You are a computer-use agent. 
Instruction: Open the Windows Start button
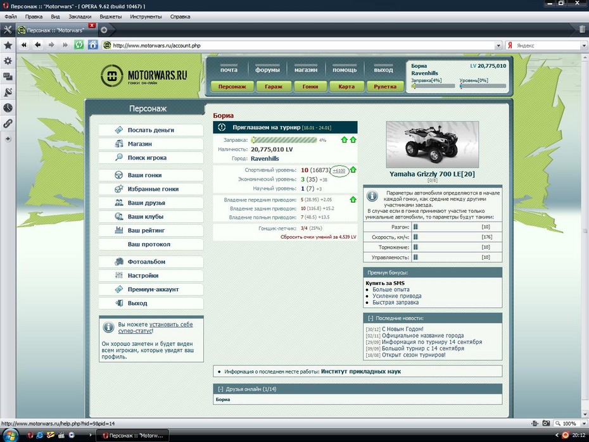pos(11,435)
